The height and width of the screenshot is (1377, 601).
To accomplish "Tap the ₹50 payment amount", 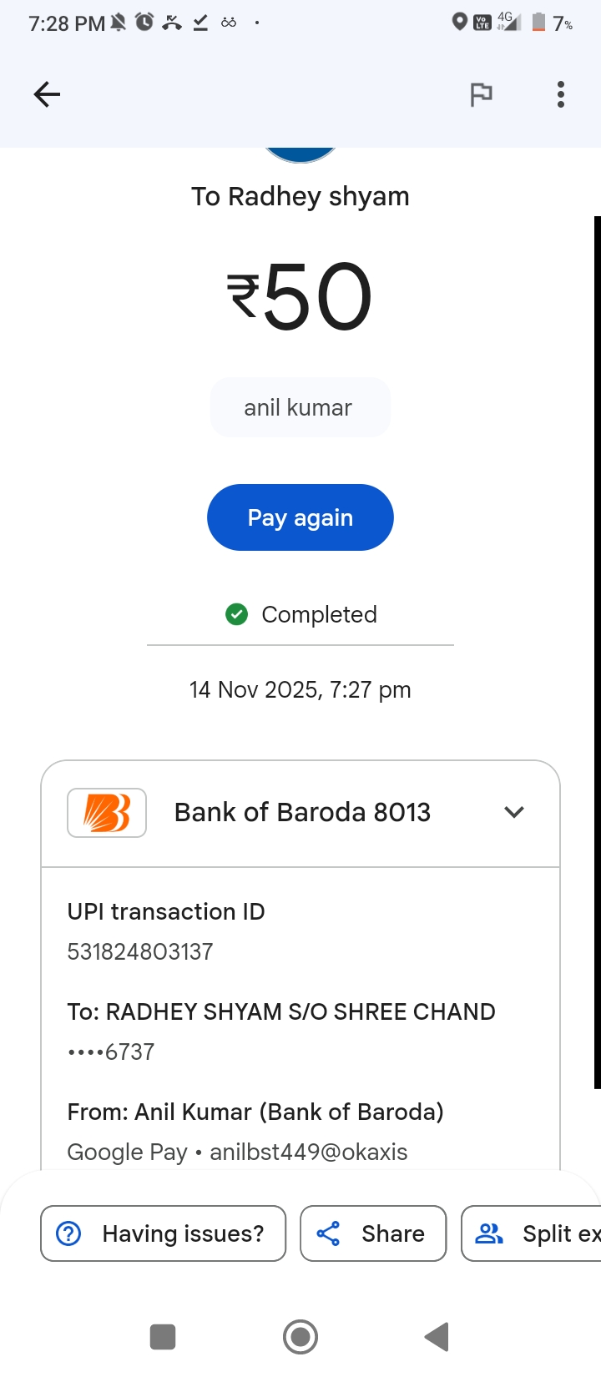I will pyautogui.click(x=300, y=296).
